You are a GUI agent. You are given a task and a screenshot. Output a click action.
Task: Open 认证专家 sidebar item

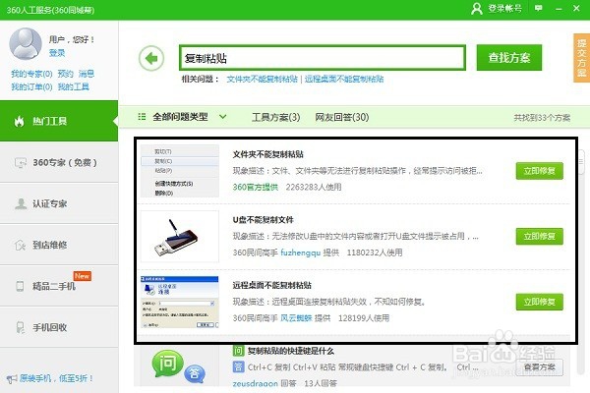(x=59, y=203)
